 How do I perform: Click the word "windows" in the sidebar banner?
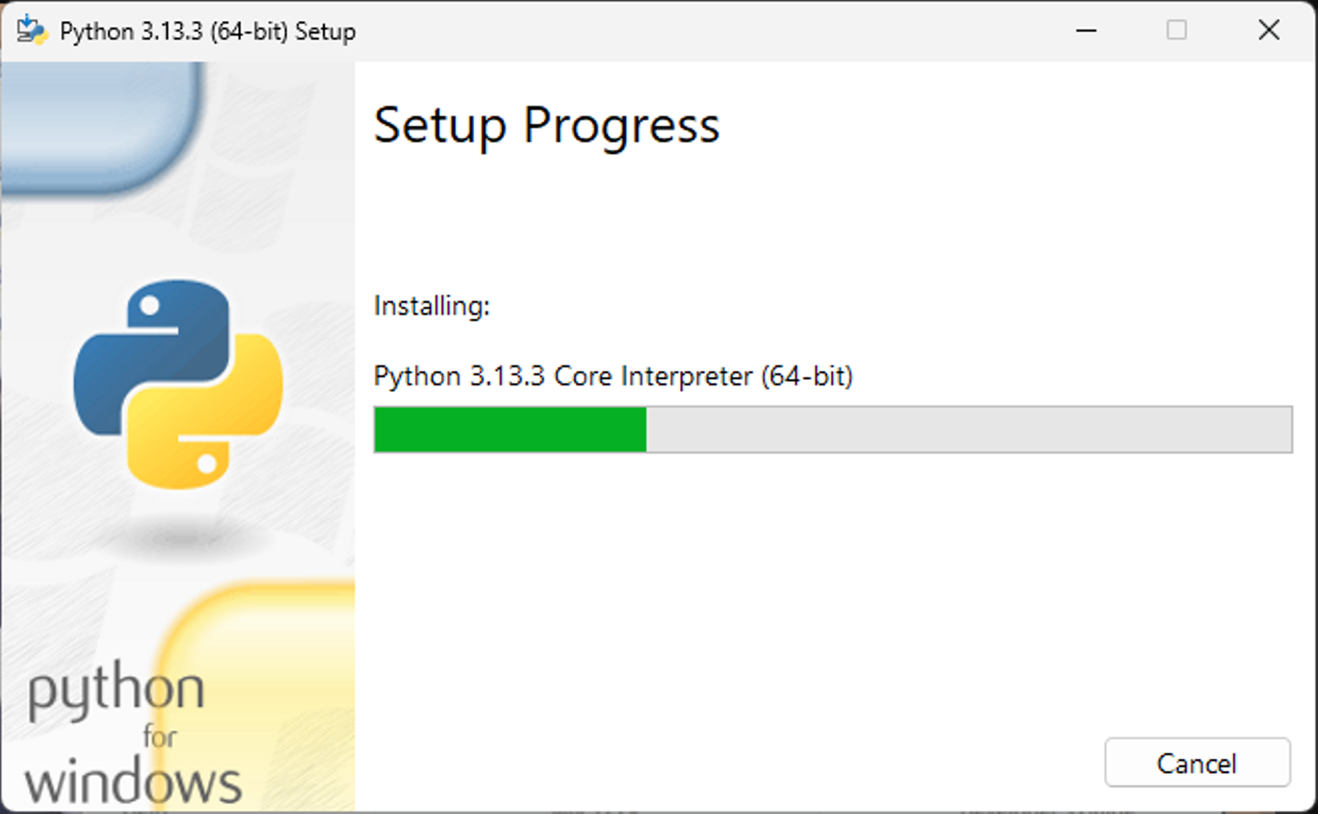[133, 783]
